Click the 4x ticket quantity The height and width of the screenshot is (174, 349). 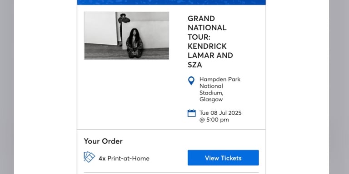click(102, 159)
